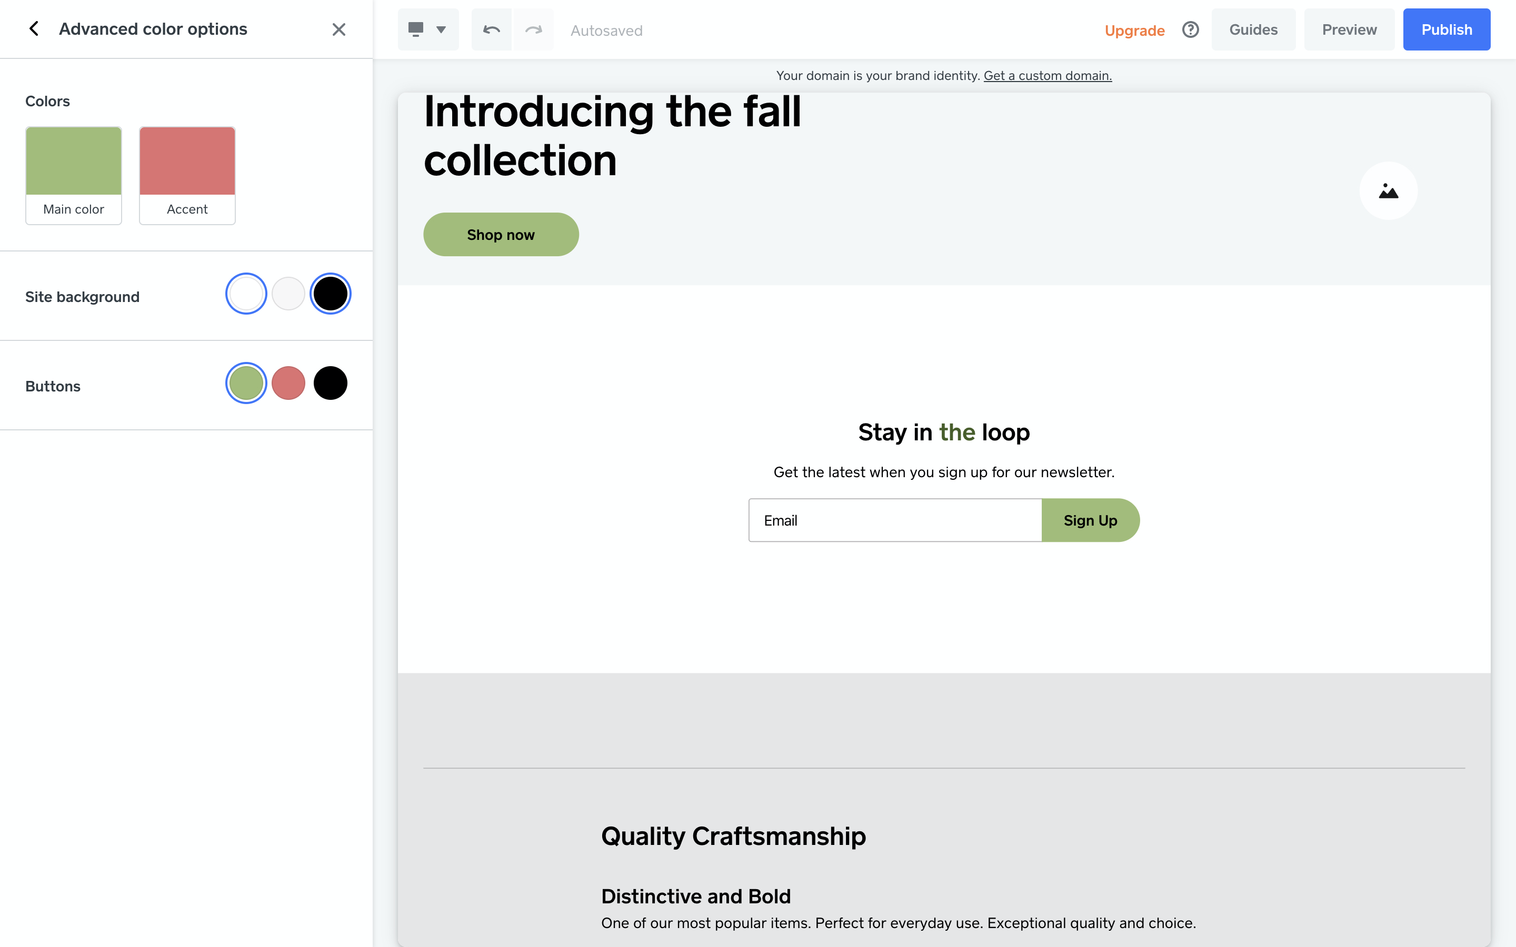Close the Advanced color options panel
This screenshot has height=947, width=1516.
coord(338,29)
